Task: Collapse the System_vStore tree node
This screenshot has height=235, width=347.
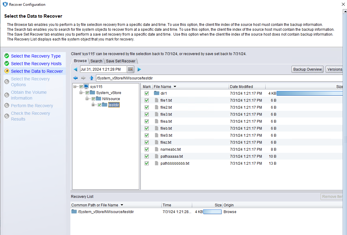Action: tap(81, 93)
